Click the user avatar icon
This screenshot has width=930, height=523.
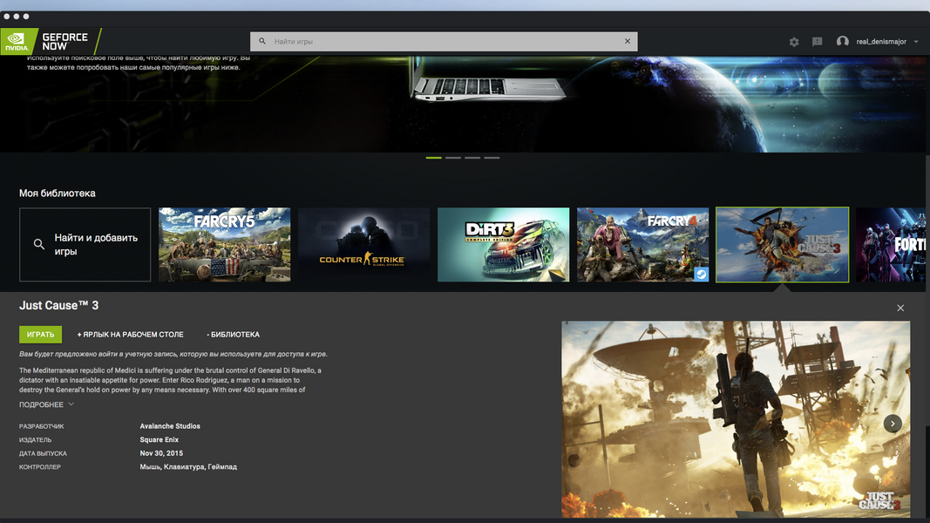[842, 42]
